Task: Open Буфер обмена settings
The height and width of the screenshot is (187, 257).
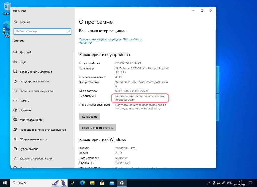Action: click(x=29, y=149)
